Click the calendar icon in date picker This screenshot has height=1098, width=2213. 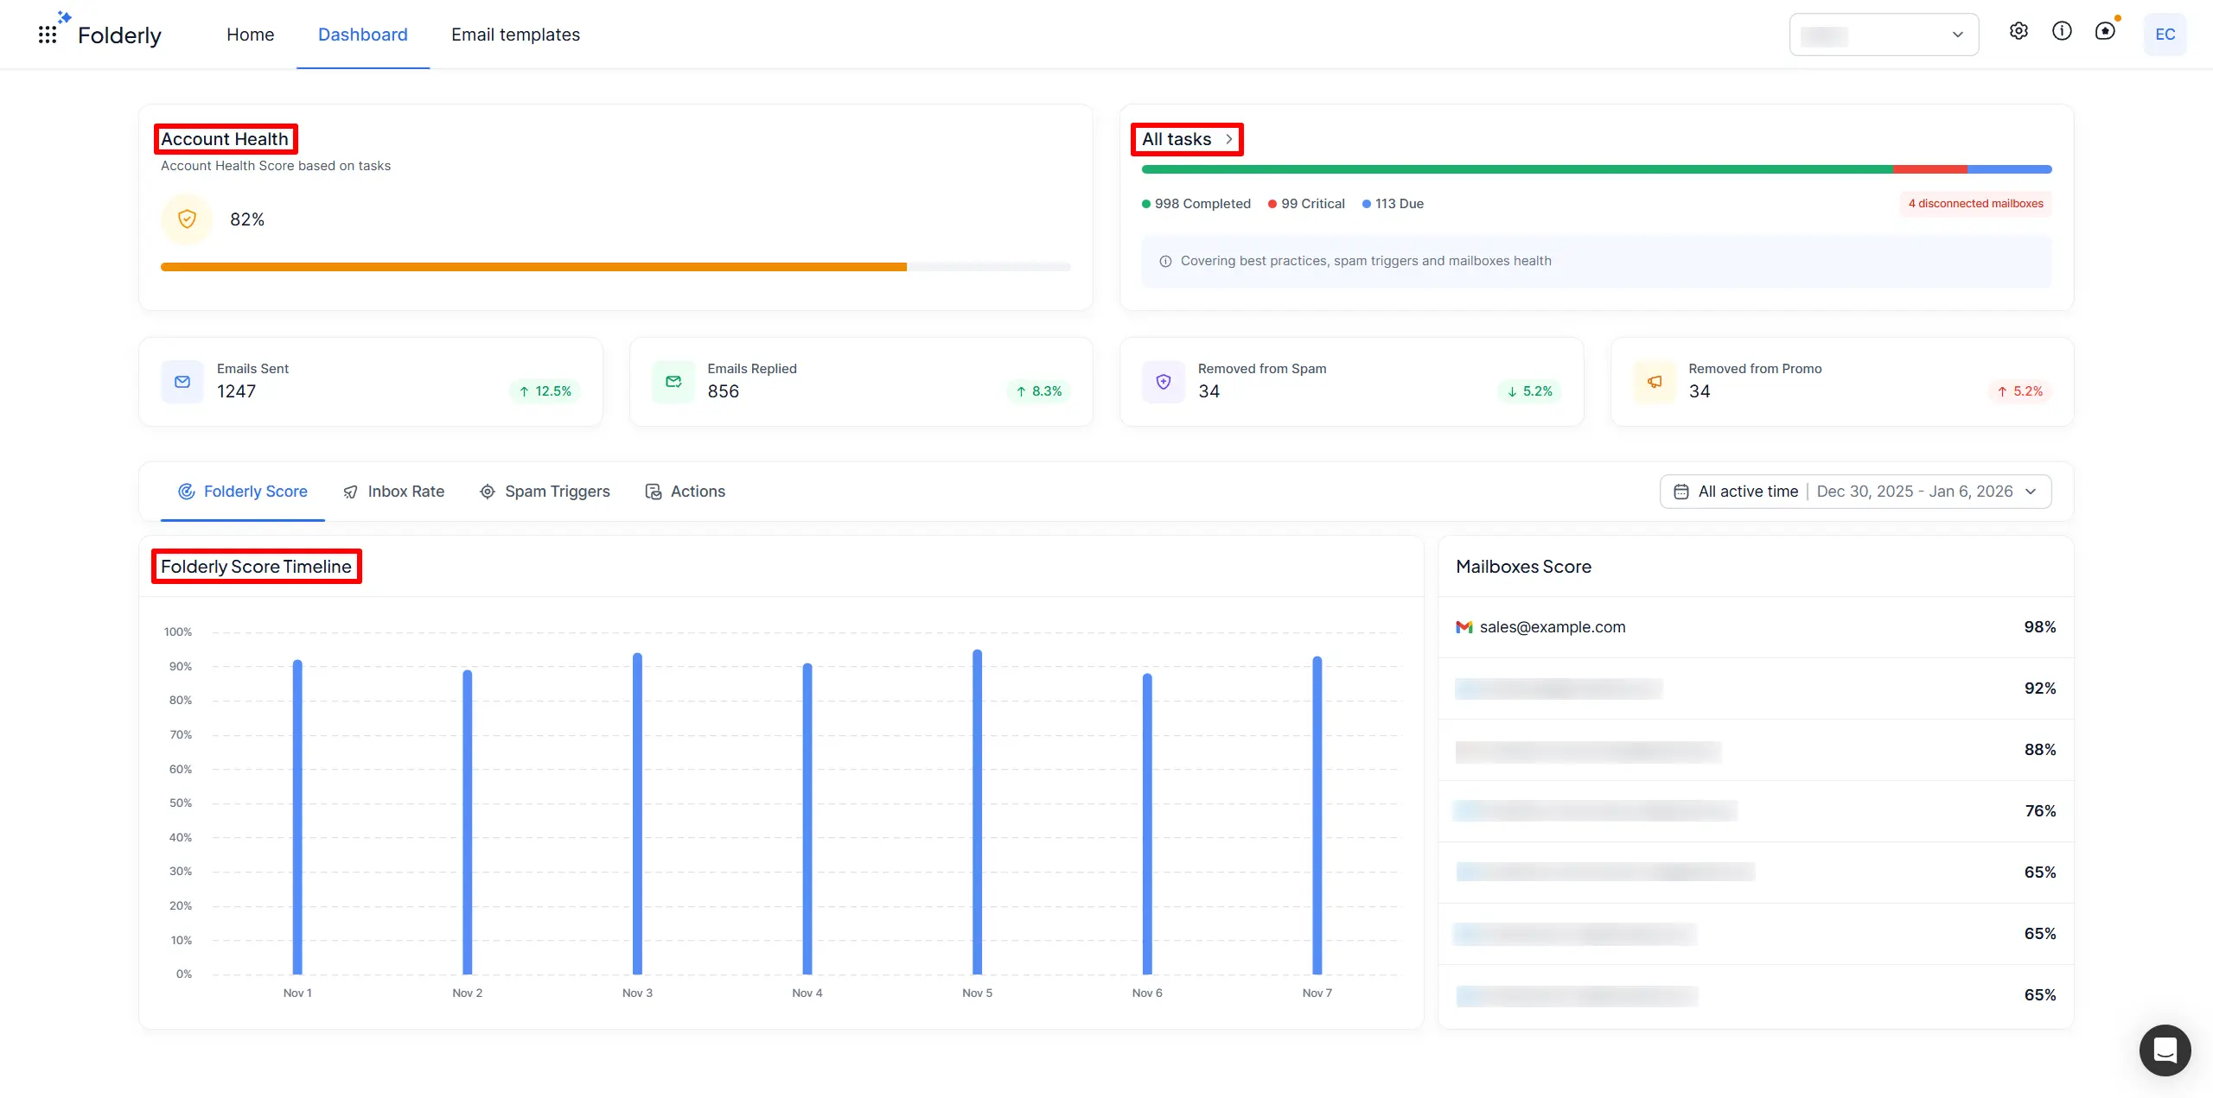[1681, 492]
